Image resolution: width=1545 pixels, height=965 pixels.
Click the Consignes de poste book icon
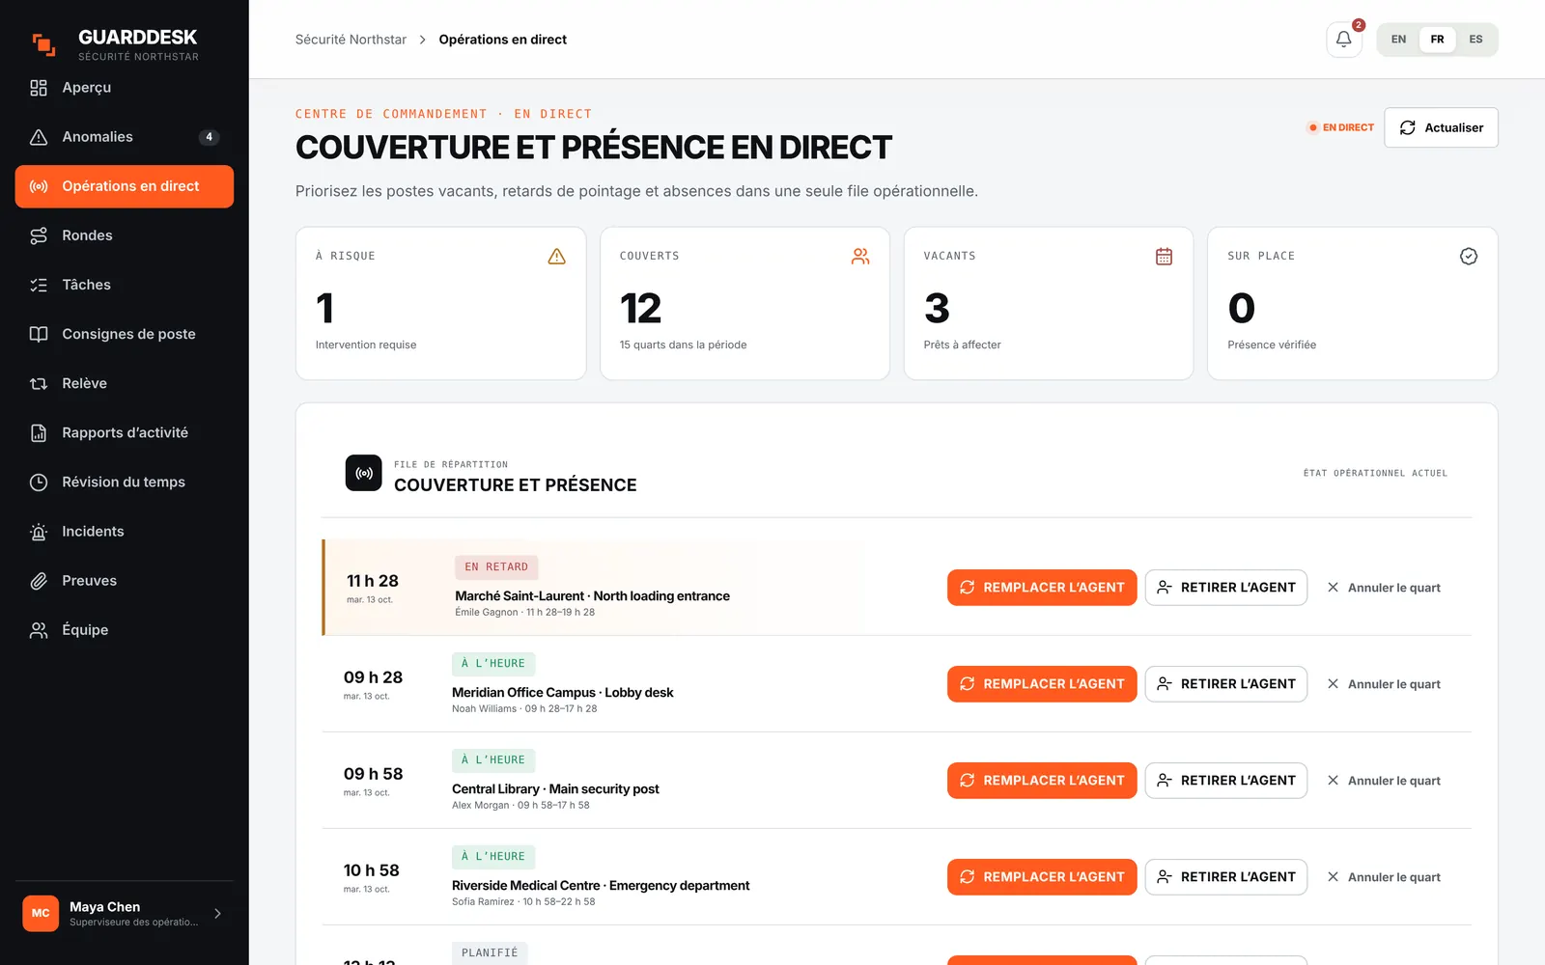pyautogui.click(x=39, y=334)
